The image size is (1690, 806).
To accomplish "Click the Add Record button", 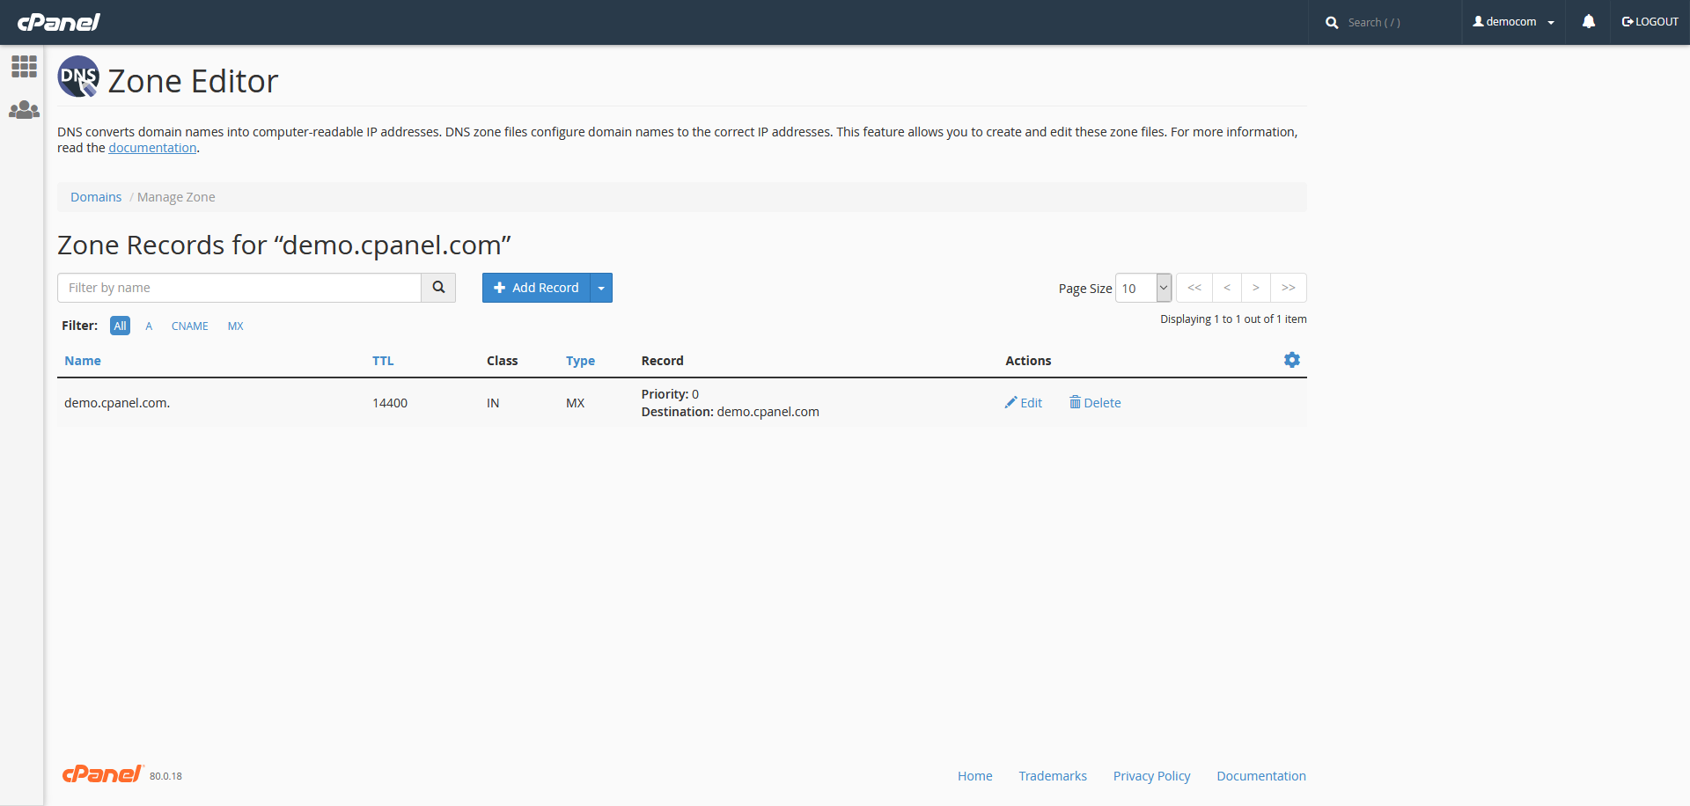I will [536, 288].
